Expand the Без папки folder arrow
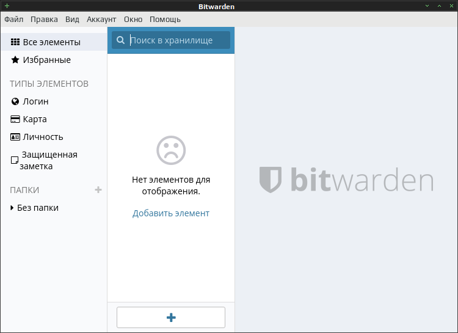This screenshot has height=333, width=458. (x=12, y=208)
